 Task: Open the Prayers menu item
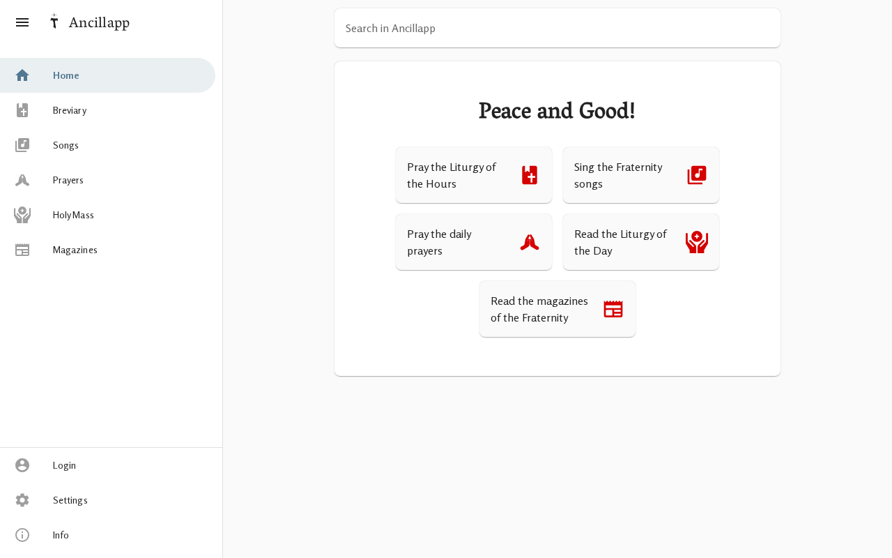click(x=68, y=180)
